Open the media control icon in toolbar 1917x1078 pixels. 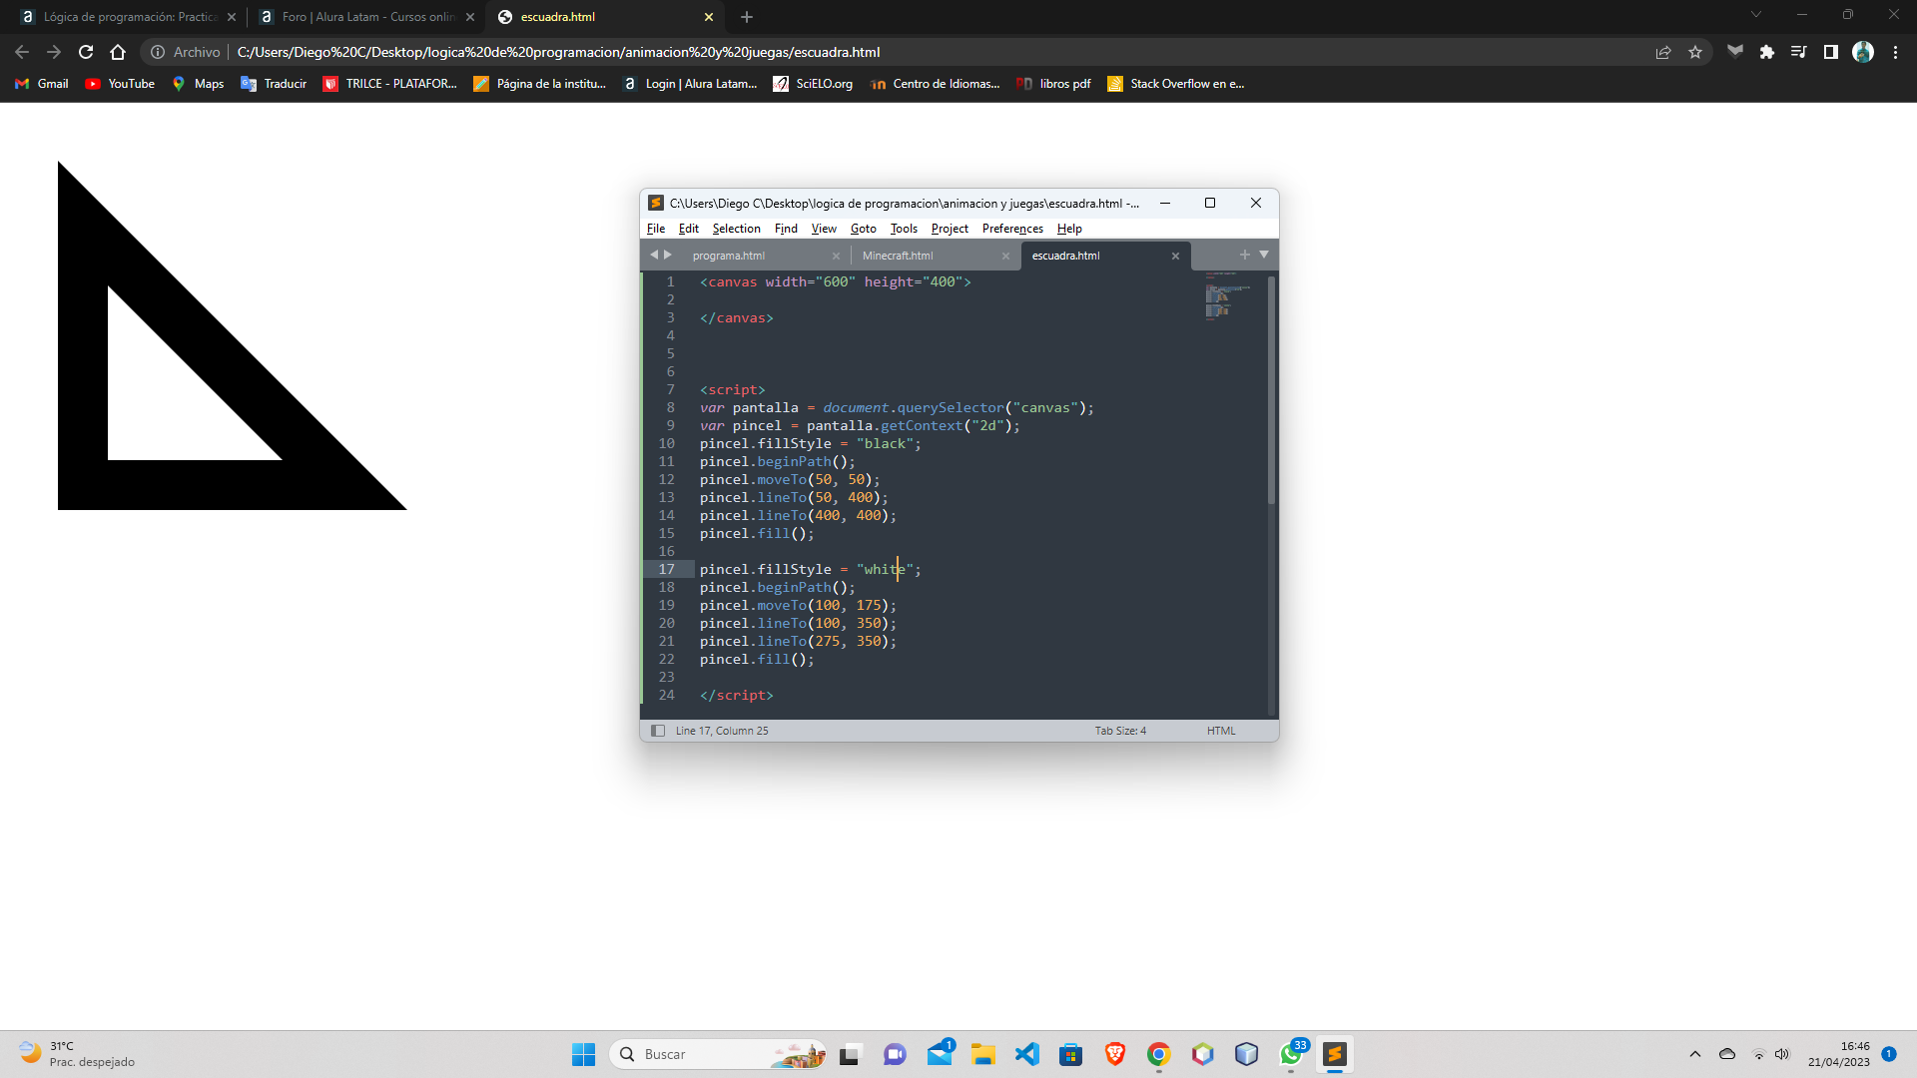click(1799, 52)
